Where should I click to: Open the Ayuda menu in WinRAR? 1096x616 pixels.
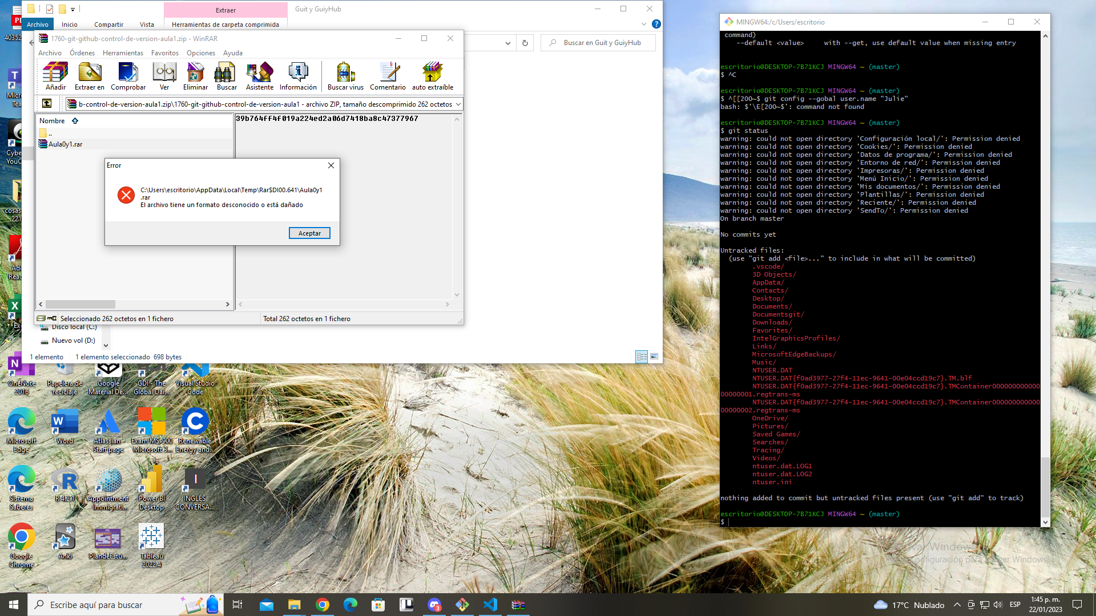coord(233,53)
